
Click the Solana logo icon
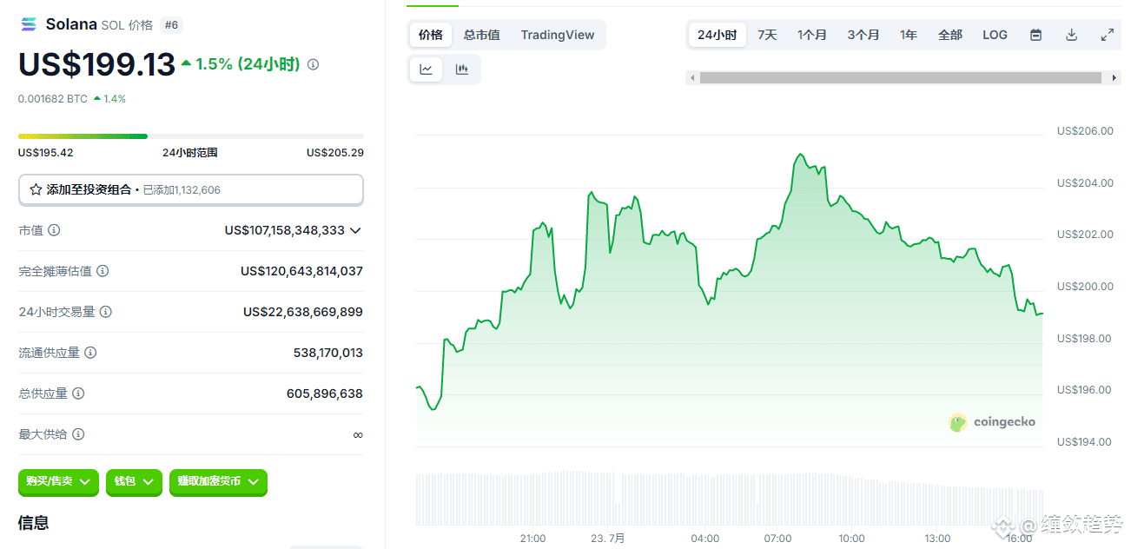click(x=29, y=24)
